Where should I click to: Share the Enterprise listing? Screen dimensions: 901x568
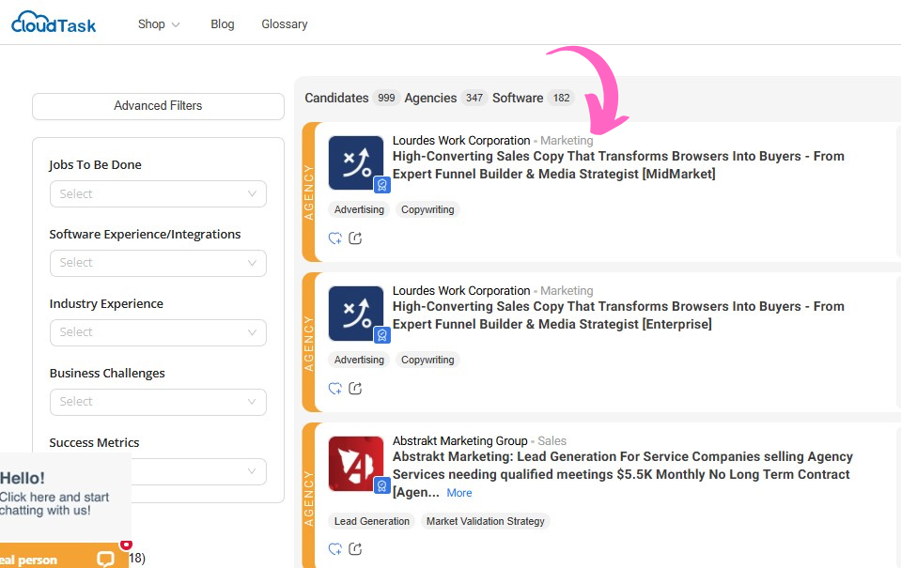[355, 389]
